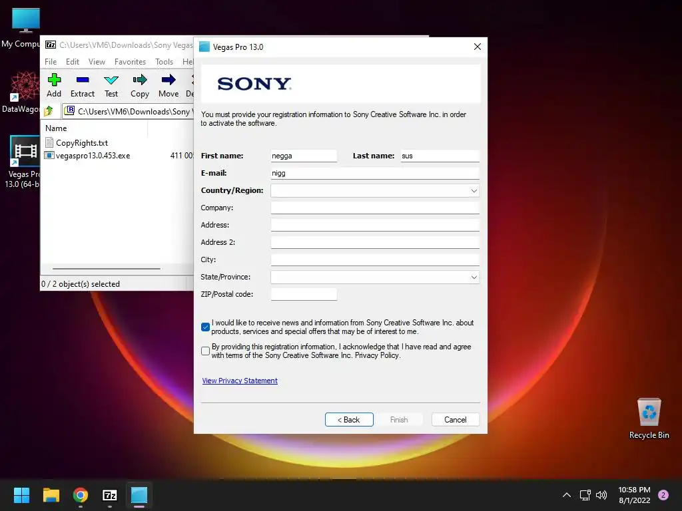Viewport: 682px width, 511px height.
Task: Check the Privacy Policy acknowledgement checkbox
Action: [x=206, y=351]
